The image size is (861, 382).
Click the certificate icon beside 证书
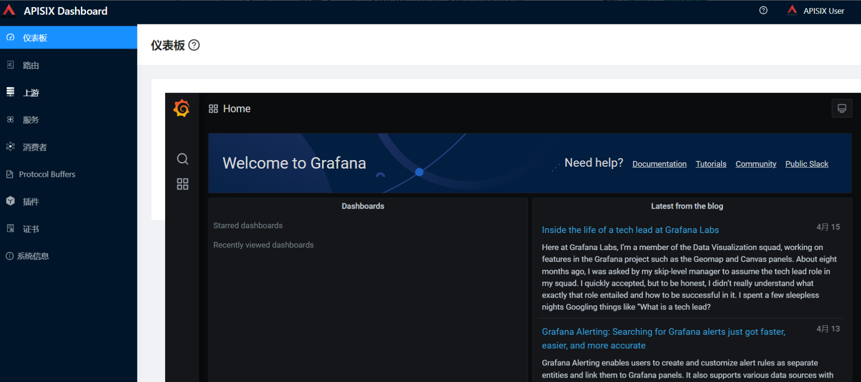coord(10,229)
